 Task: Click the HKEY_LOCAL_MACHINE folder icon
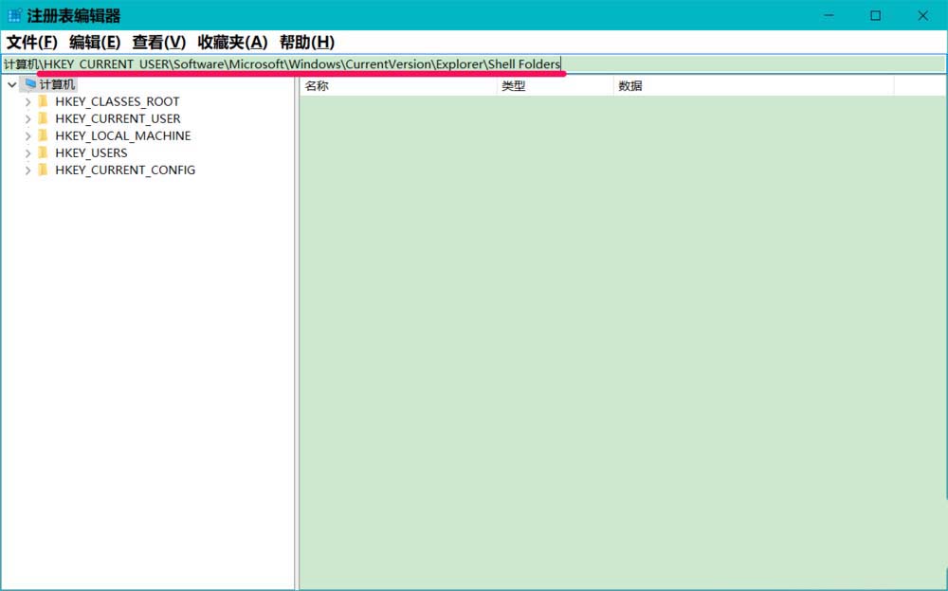[x=43, y=135]
